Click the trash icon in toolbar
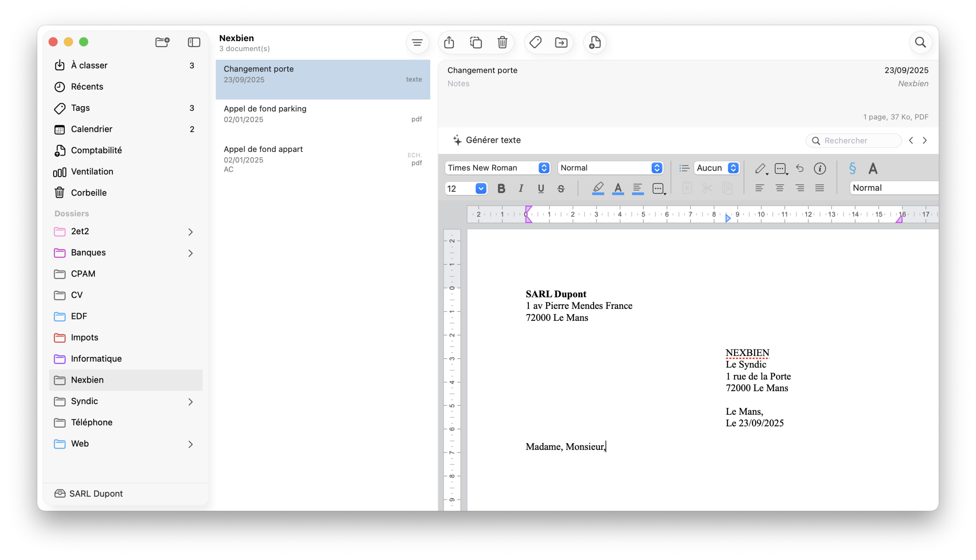This screenshot has height=560, width=976. click(x=502, y=42)
